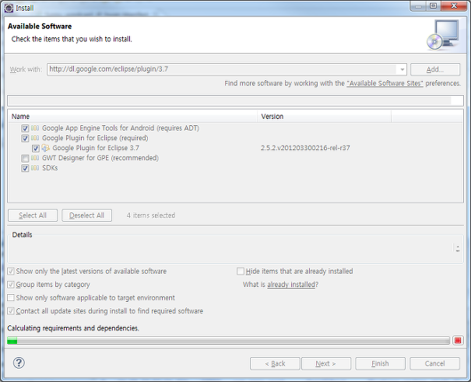Click Google Plugin for Eclipse 3.7 feature icon
The width and height of the screenshot is (471, 382).
pyautogui.click(x=45, y=148)
